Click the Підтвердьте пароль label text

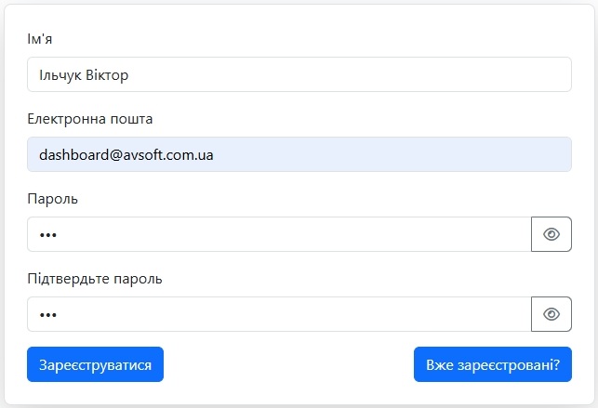tap(100, 279)
